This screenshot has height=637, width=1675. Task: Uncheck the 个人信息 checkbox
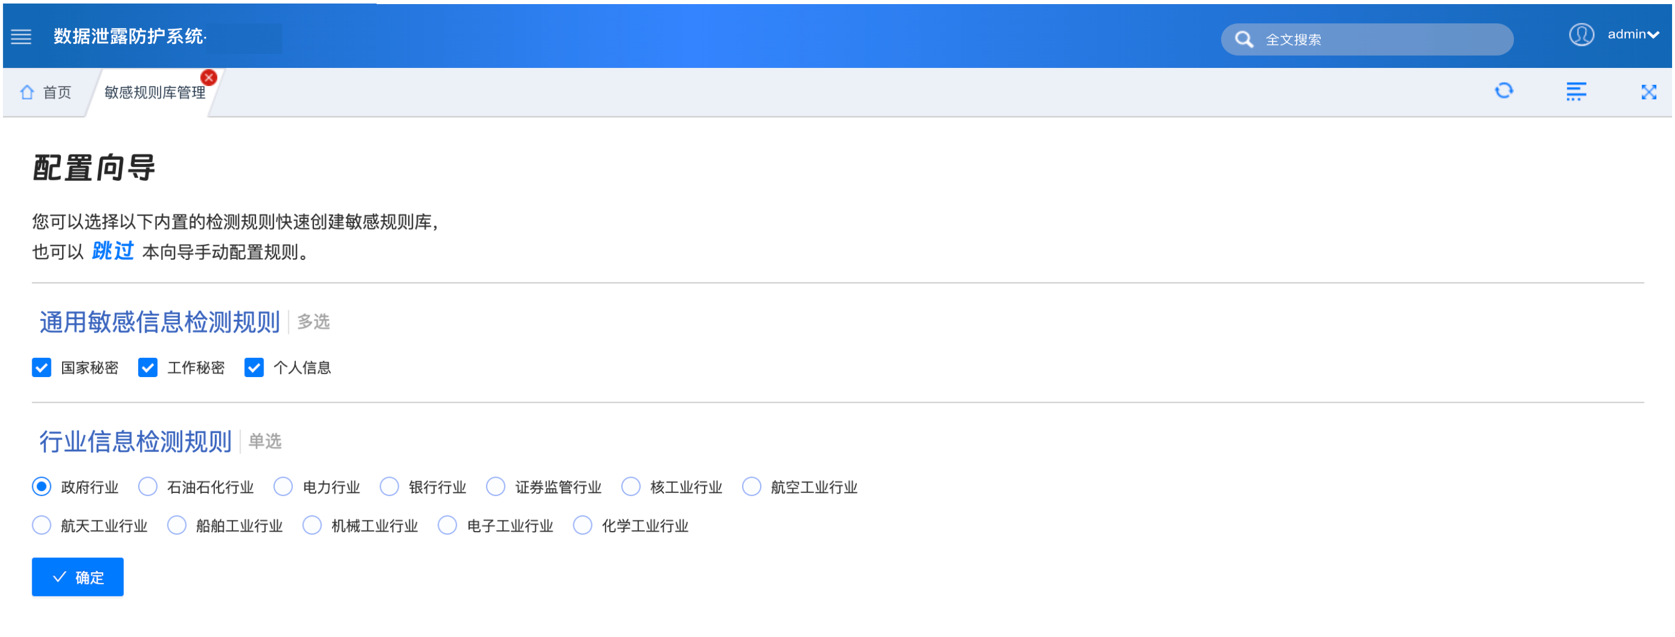pyautogui.click(x=254, y=367)
